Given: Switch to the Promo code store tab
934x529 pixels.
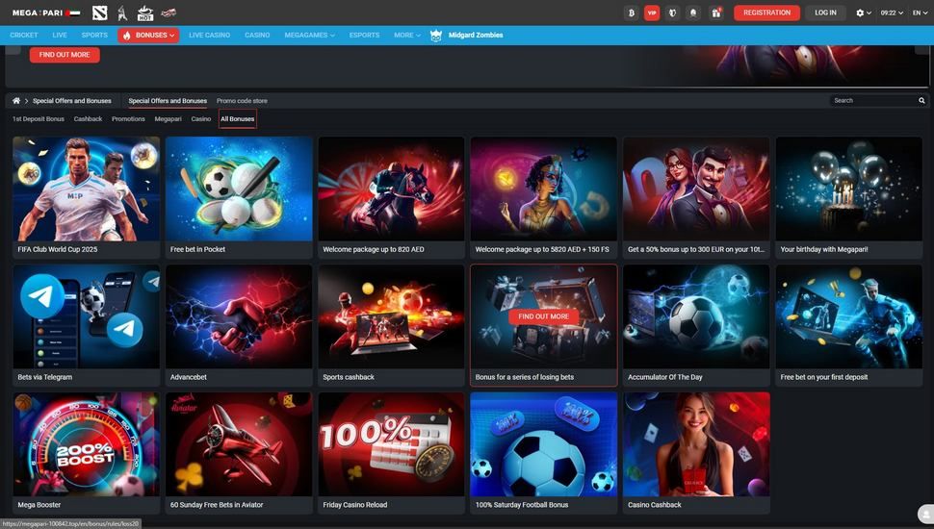Looking at the screenshot, I should (x=242, y=101).
